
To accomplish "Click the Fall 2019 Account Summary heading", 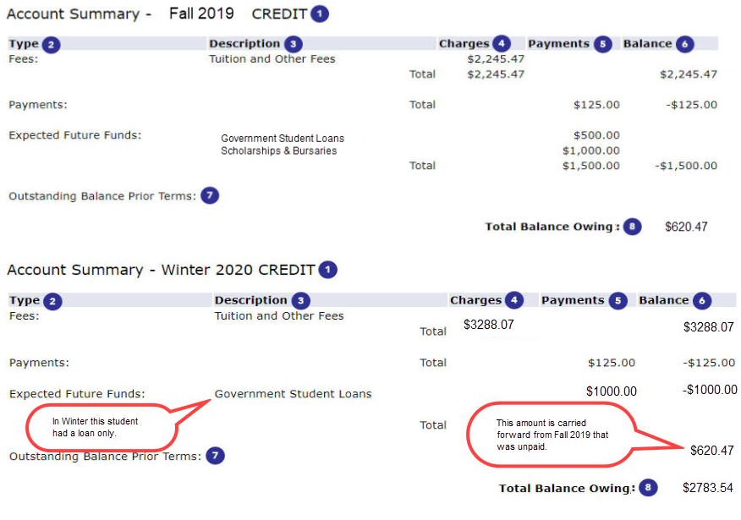I will click(120, 14).
